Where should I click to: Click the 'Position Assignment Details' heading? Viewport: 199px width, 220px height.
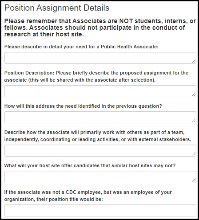click(57, 8)
